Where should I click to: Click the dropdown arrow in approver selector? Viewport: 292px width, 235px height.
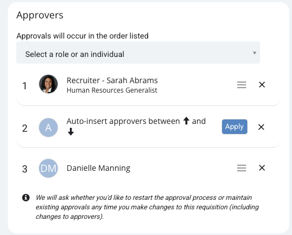[255, 53]
